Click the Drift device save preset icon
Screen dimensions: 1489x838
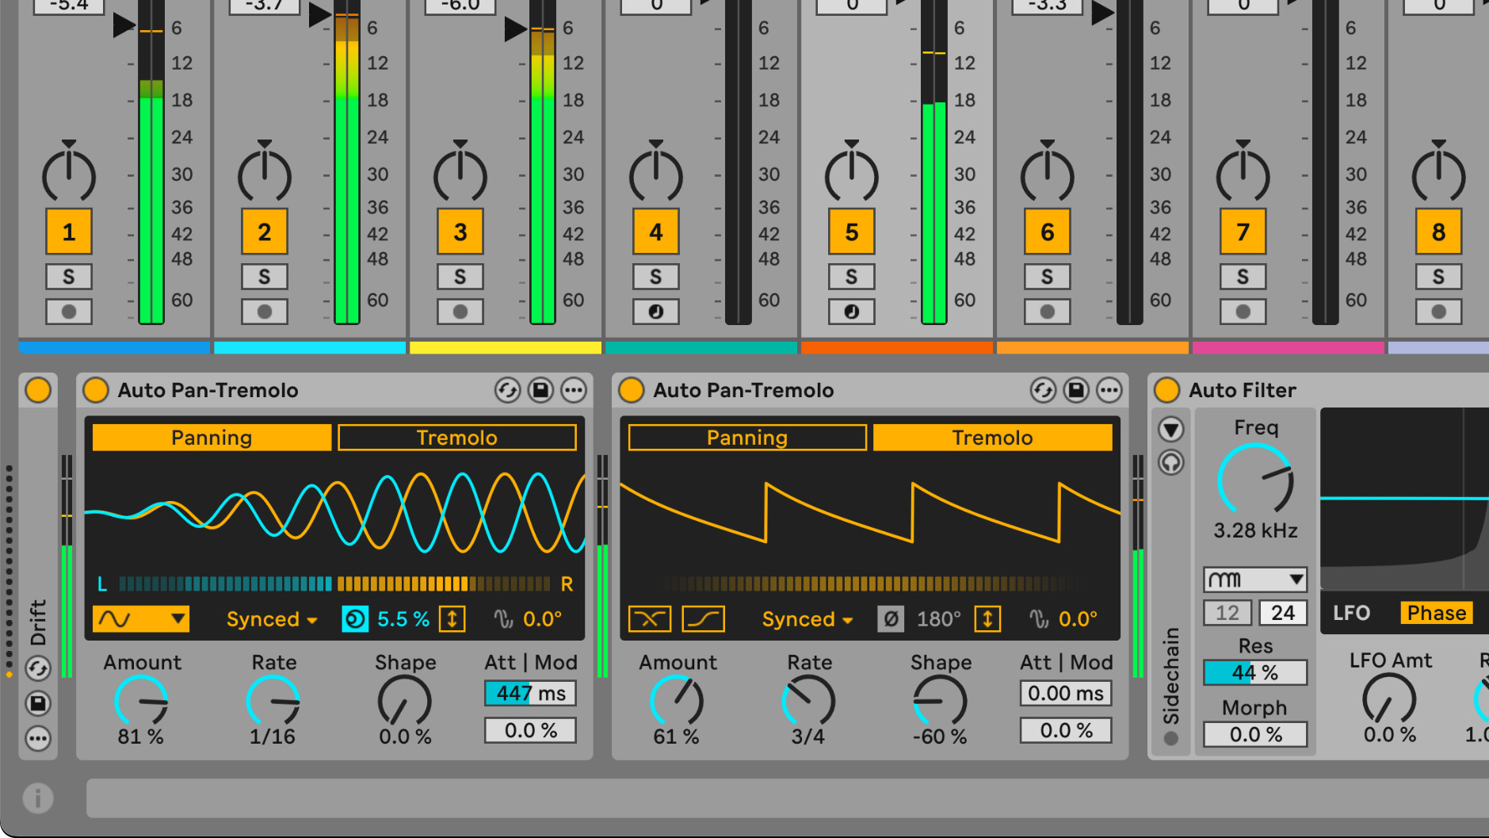click(x=38, y=703)
